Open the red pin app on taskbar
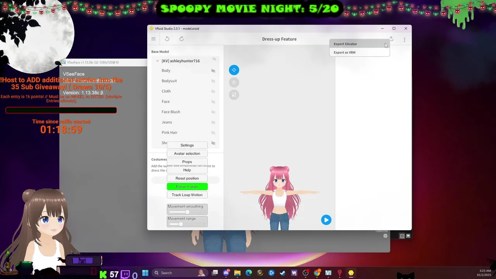This screenshot has width=496, height=279. (340, 273)
